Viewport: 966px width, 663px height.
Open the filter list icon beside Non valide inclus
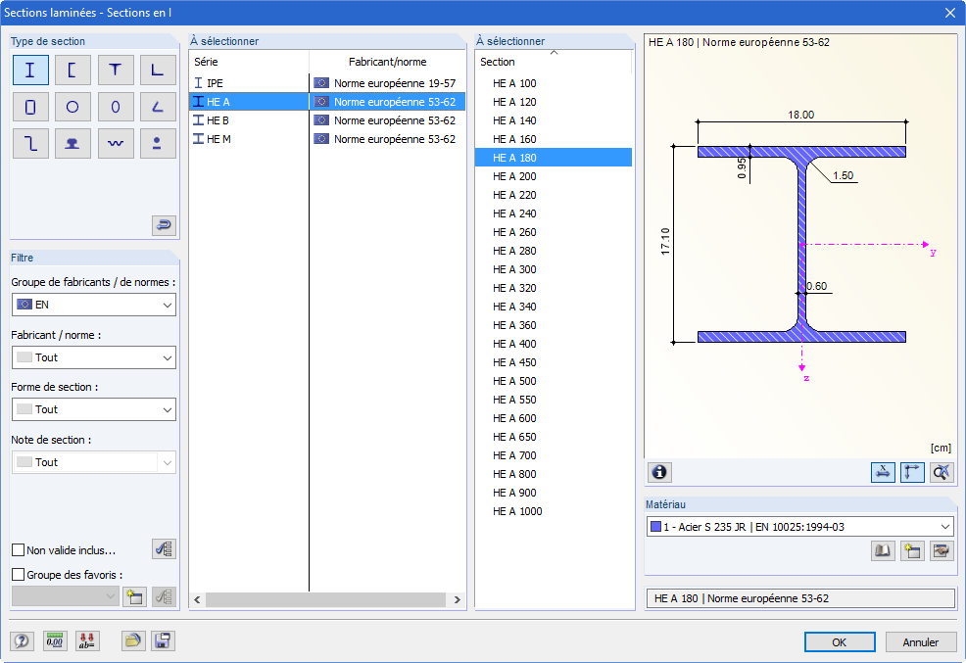pos(164,549)
